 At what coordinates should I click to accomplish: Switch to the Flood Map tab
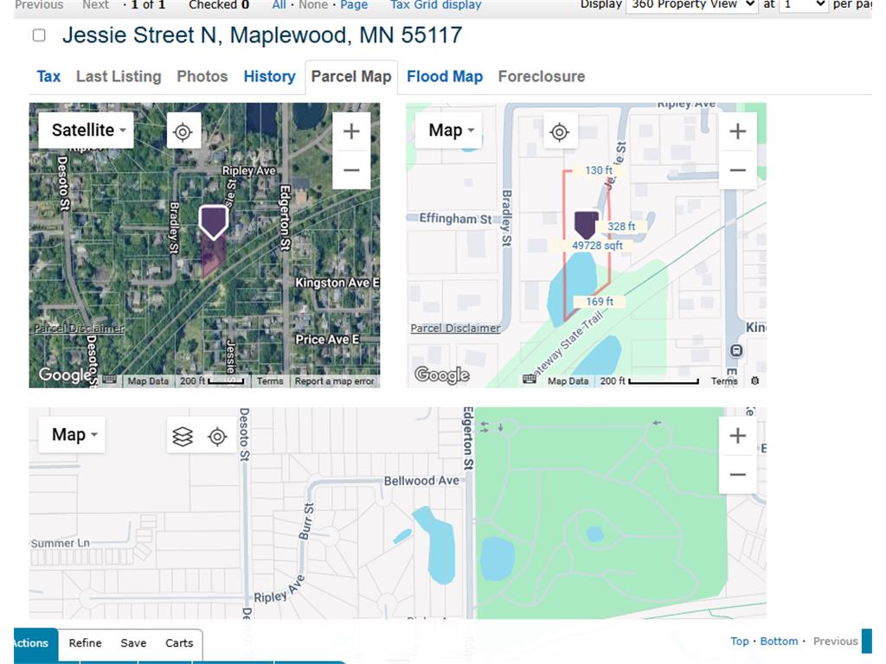click(x=445, y=76)
